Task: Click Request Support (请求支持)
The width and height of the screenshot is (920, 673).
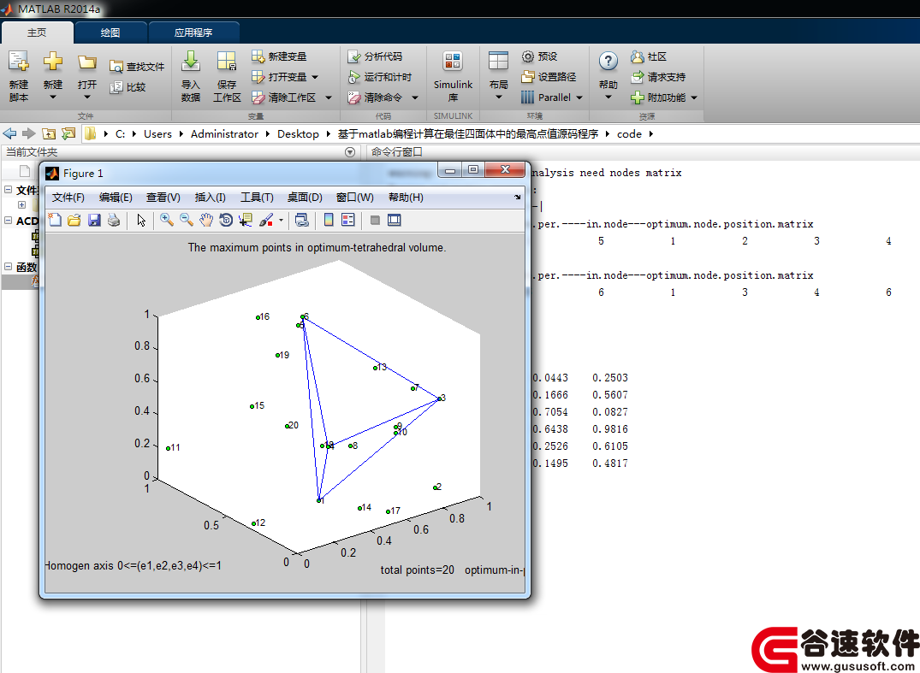Action: pos(658,77)
